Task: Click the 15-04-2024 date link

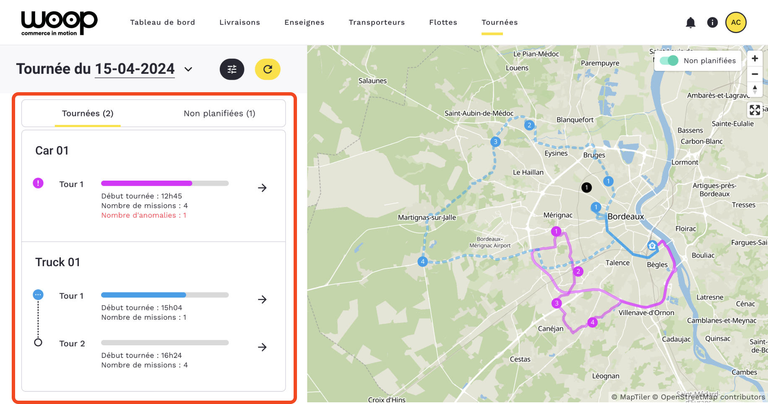Action: tap(135, 69)
